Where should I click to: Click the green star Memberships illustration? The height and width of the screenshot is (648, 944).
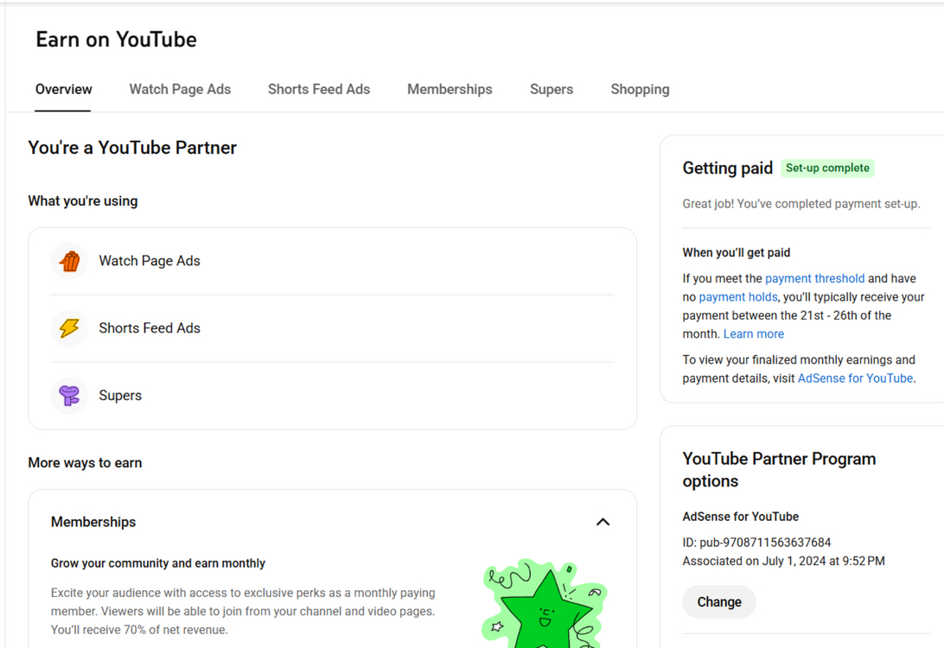point(543,605)
